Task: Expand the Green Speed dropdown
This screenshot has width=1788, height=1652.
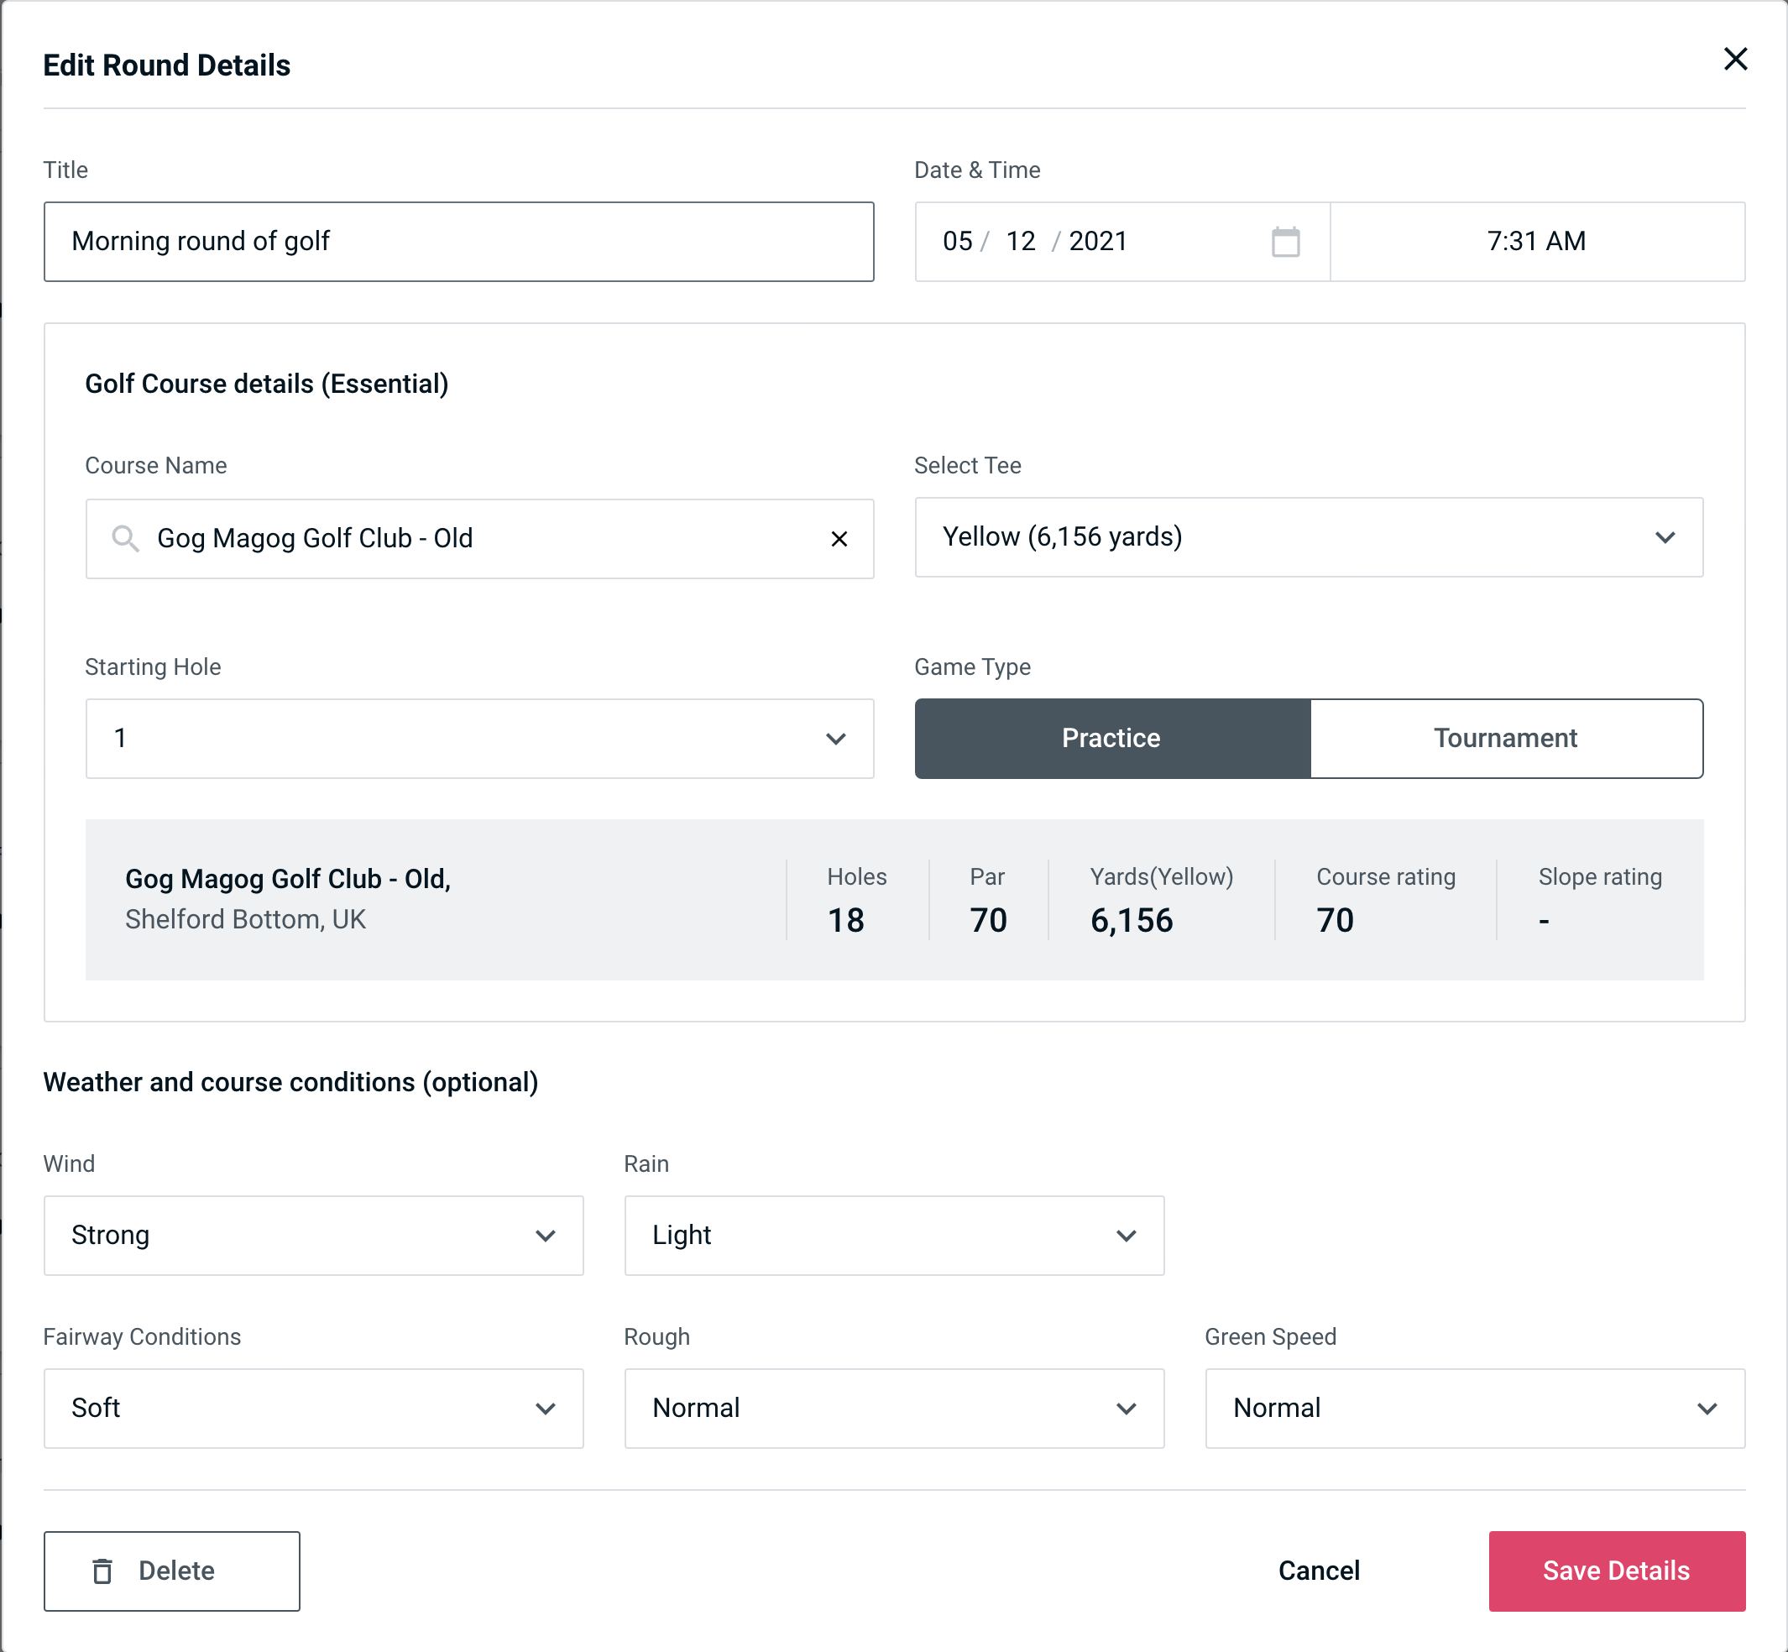Action: pos(1473,1408)
